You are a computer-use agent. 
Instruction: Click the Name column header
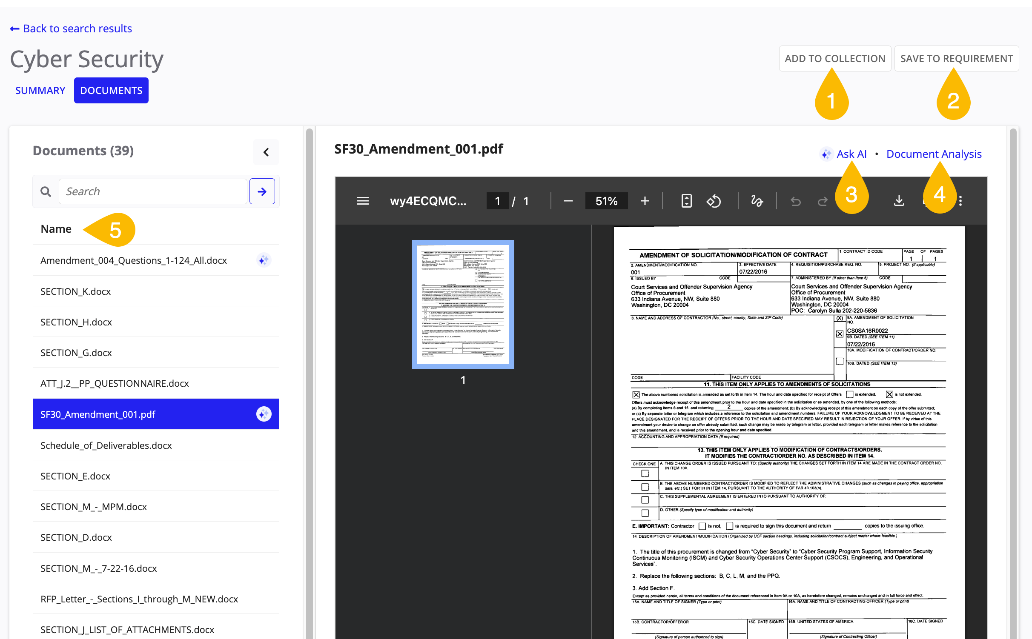(56, 229)
